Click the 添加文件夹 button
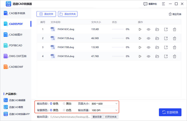Image resolution: width=187 pixels, height=121 pixels. click(x=68, y=14)
